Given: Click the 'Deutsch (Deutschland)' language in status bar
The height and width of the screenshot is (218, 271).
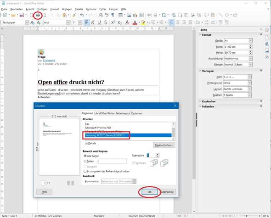Looking at the screenshot, I should point(142,216).
